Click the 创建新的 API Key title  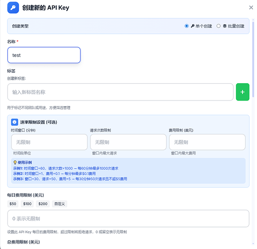pos(46,7)
